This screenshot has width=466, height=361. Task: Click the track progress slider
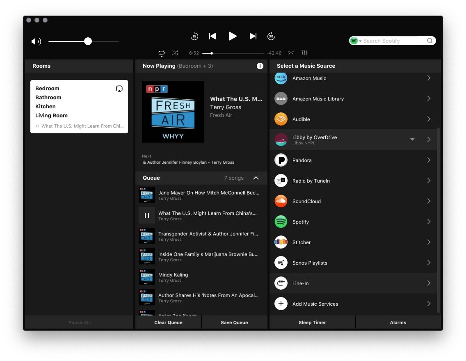point(233,53)
